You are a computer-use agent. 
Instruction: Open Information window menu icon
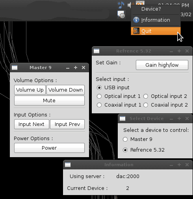click(68, 165)
